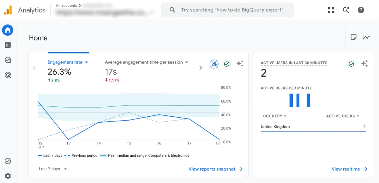The height and width of the screenshot is (183, 379).
Task: Click the 26.3% engagement rate value
Action: pos(59,72)
